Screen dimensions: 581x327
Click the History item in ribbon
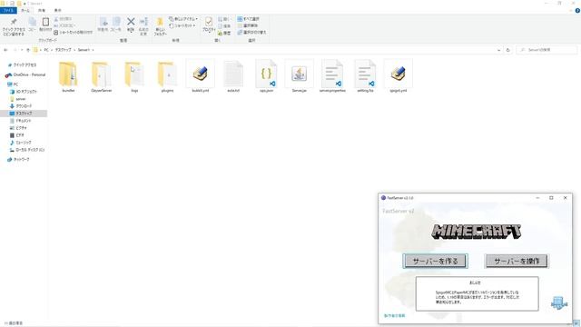224,33
